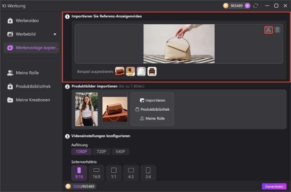Viewport: 291px width, 192px height.
Task: Click the Generieren button
Action: tap(274, 187)
